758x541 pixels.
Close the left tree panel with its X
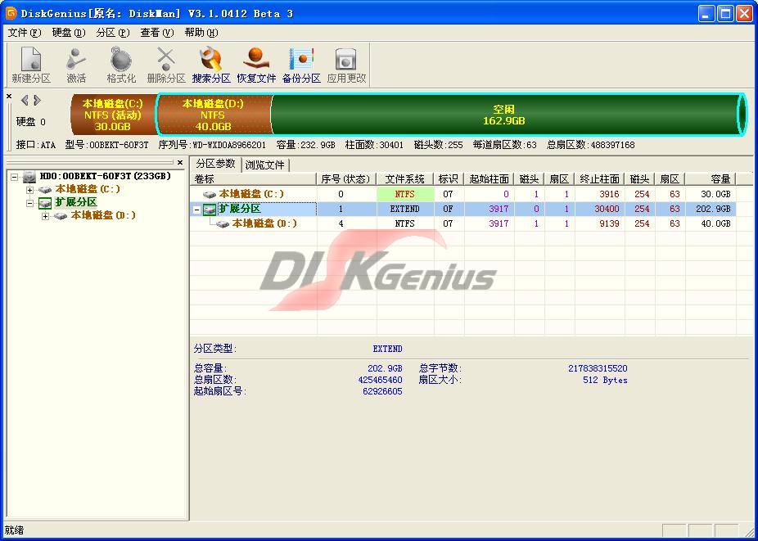[180, 162]
